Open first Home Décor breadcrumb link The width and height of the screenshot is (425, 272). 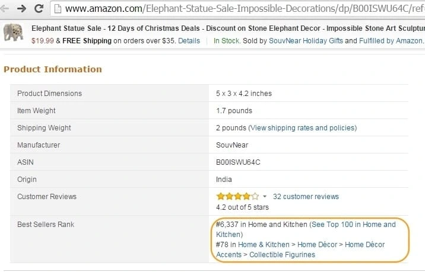[x=317, y=244]
